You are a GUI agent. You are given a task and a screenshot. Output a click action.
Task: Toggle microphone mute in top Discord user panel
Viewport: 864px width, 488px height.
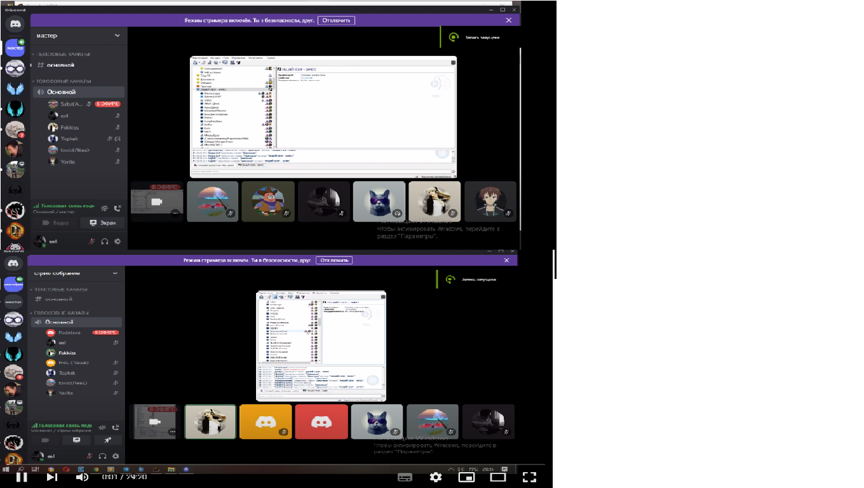coord(92,242)
